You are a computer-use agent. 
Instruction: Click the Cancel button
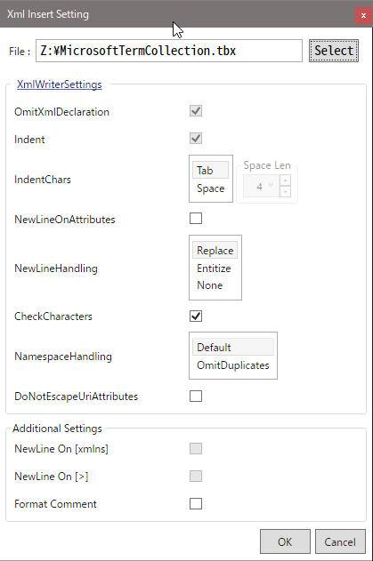340,541
